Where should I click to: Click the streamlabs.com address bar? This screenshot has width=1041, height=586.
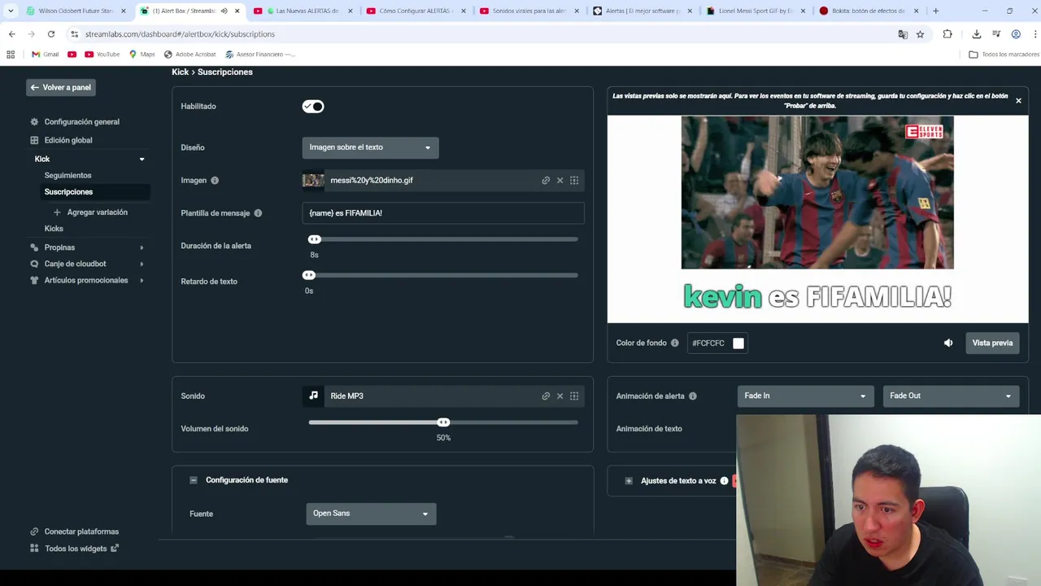[x=480, y=34]
